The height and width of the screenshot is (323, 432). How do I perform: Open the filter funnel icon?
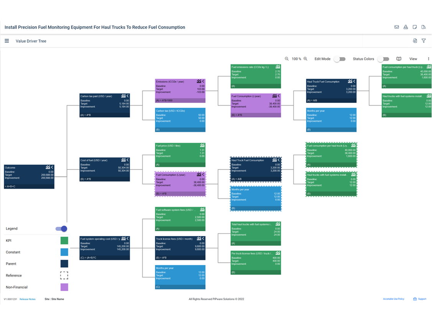point(424,41)
